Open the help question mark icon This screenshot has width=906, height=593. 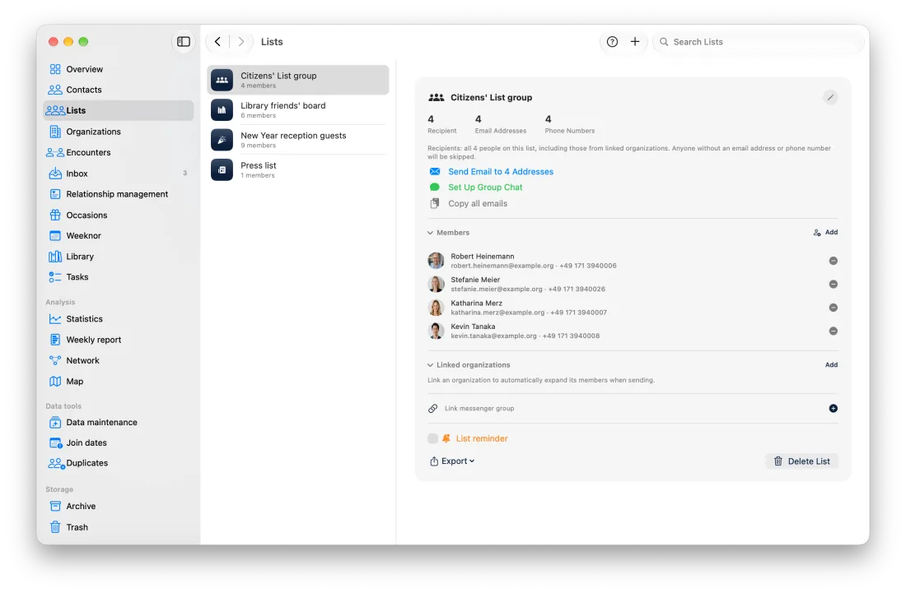612,41
